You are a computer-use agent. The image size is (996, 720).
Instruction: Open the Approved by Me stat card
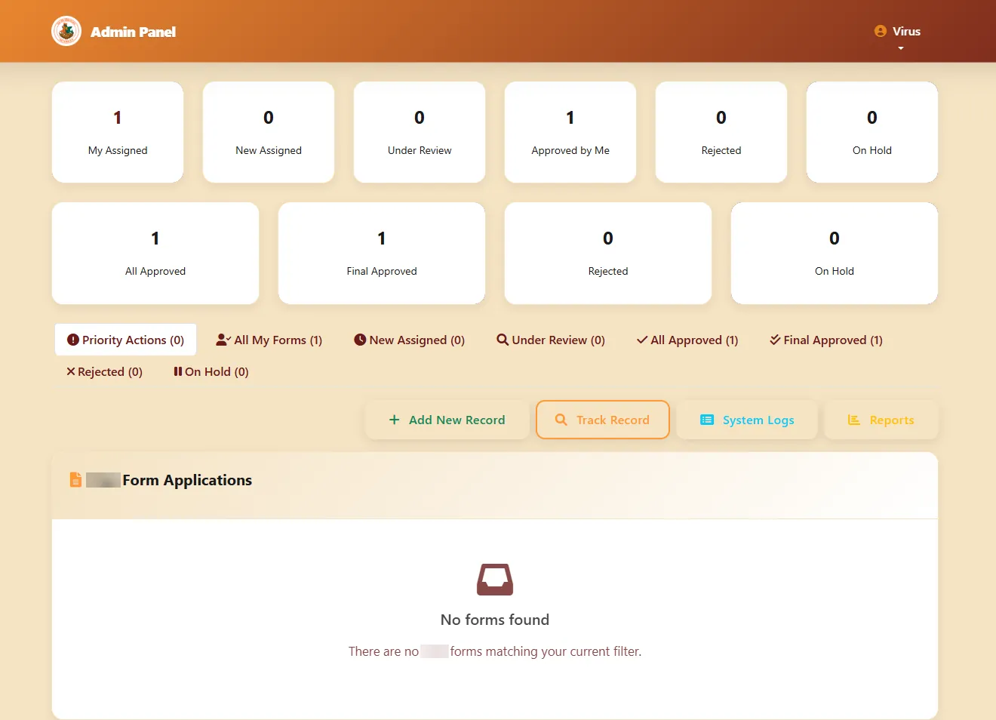(x=570, y=132)
